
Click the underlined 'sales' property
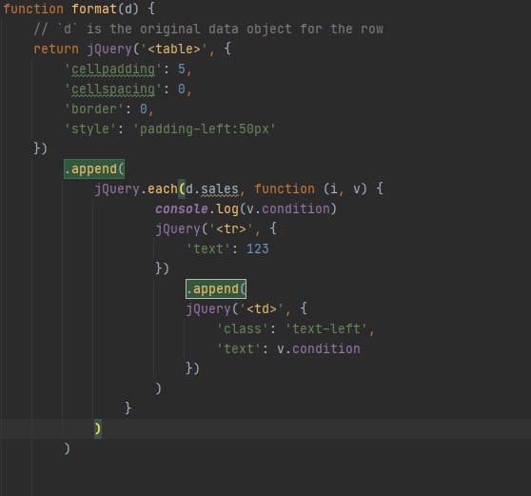pos(220,189)
